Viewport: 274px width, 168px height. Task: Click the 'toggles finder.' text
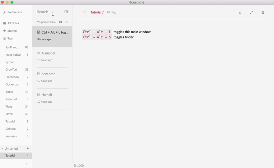124,37
